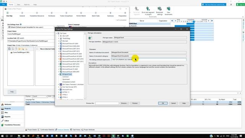
Task: Click Go to last segment in project icon
Action: pos(148,8)
